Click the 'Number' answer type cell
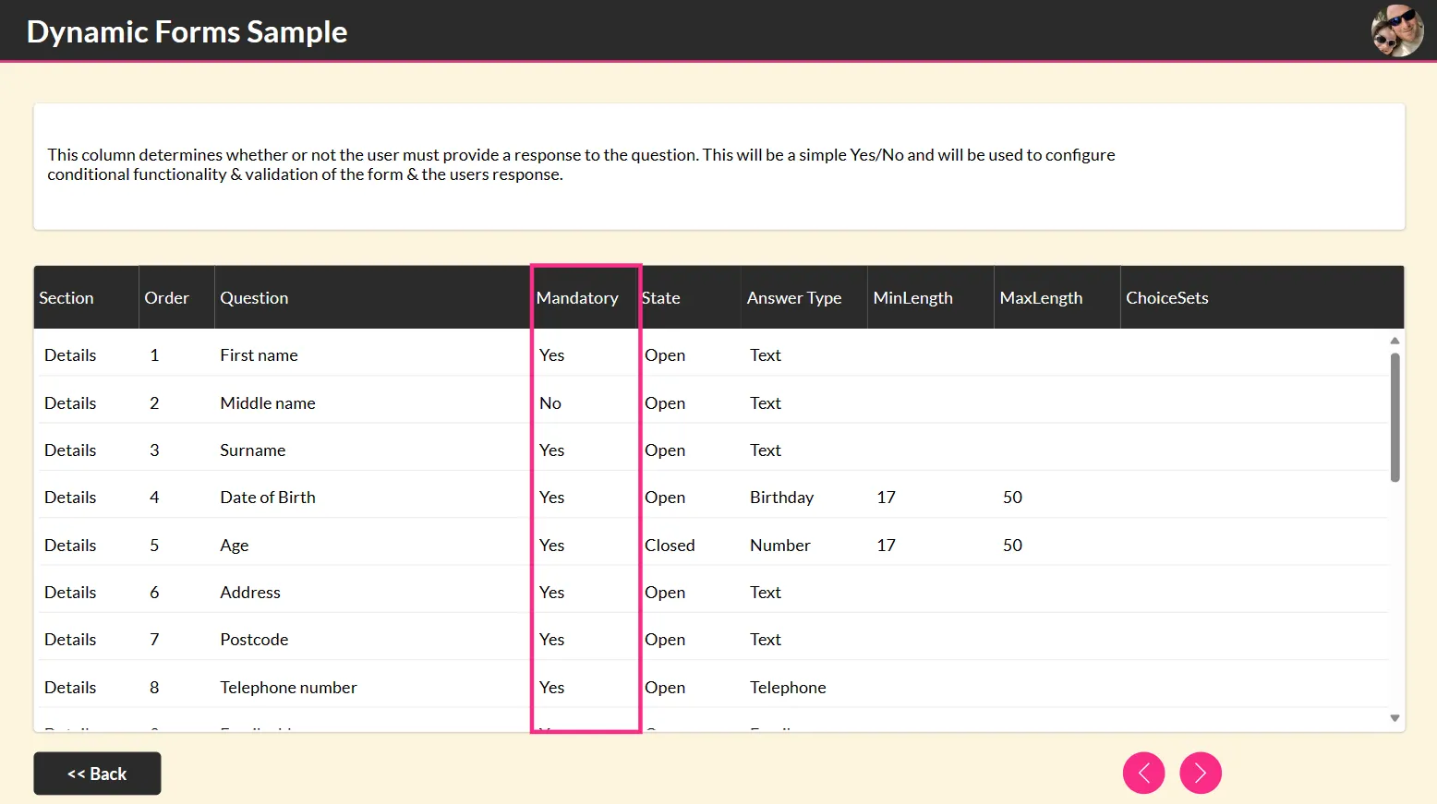This screenshot has height=804, width=1437. (780, 546)
